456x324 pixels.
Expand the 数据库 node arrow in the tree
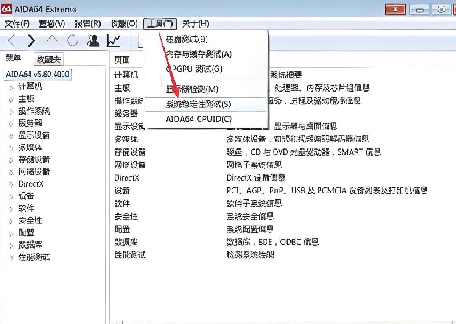click(11, 246)
